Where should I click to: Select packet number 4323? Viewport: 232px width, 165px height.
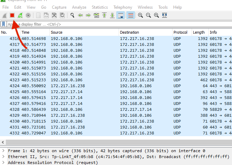click(x=116, y=80)
